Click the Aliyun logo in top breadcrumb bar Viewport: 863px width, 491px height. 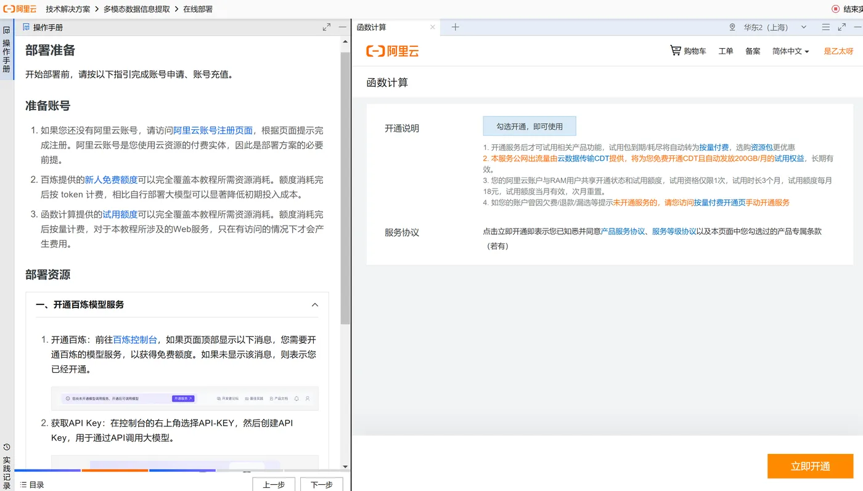(20, 9)
